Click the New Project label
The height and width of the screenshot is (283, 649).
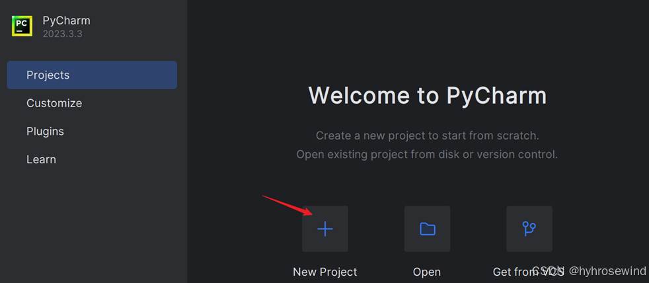point(325,272)
